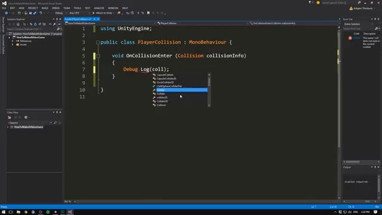
Task: Open the FILE menu
Action: pyautogui.click(x=4, y=8)
